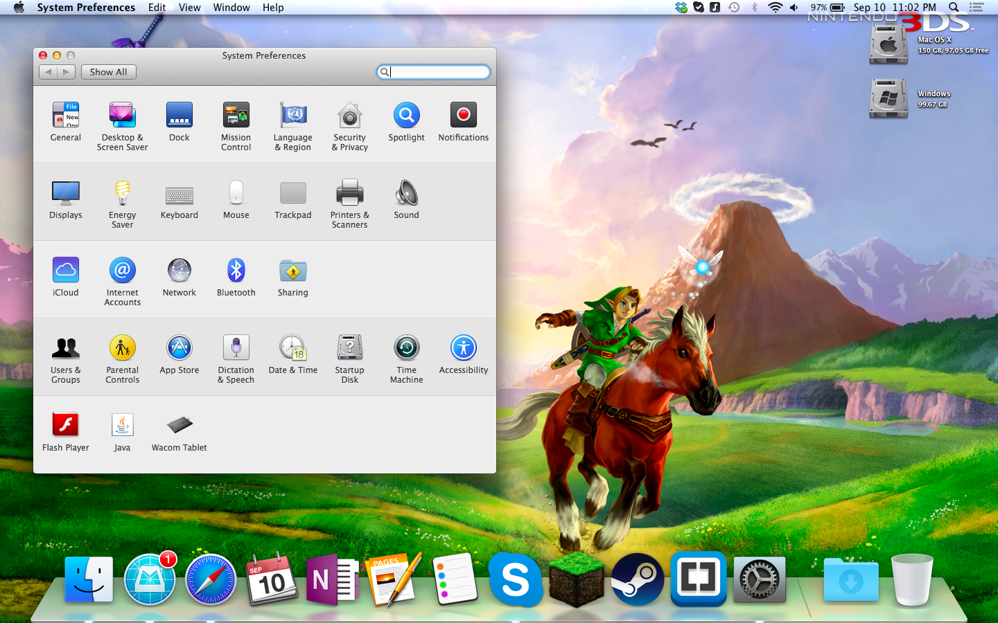Open Language & Region preferences
998x623 pixels.
coord(293,127)
